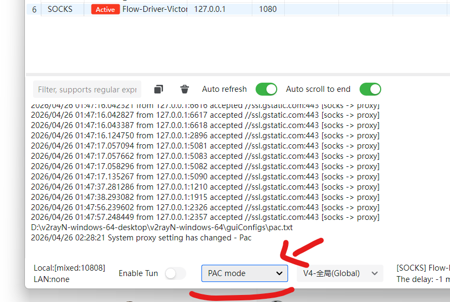This screenshot has height=302, width=450.
Task: Select the Auto refresh label
Action: tap(224, 89)
